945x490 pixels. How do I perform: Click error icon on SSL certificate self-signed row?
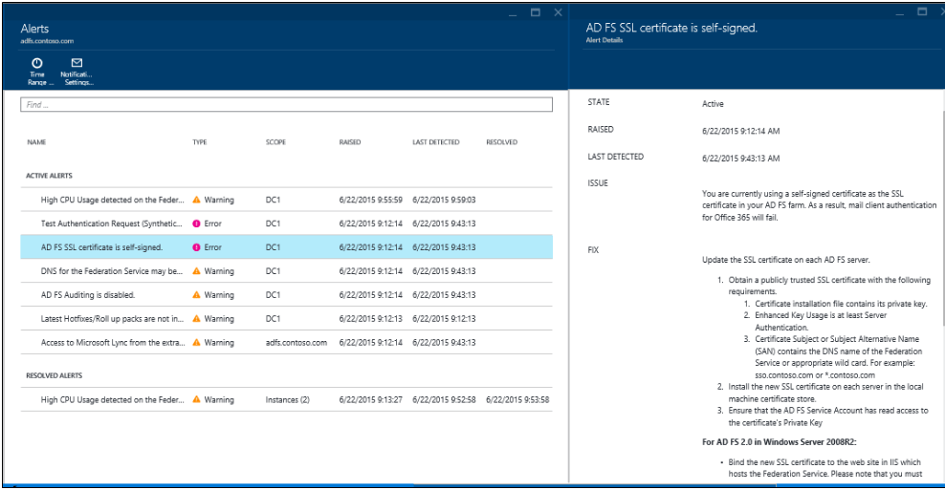point(197,247)
